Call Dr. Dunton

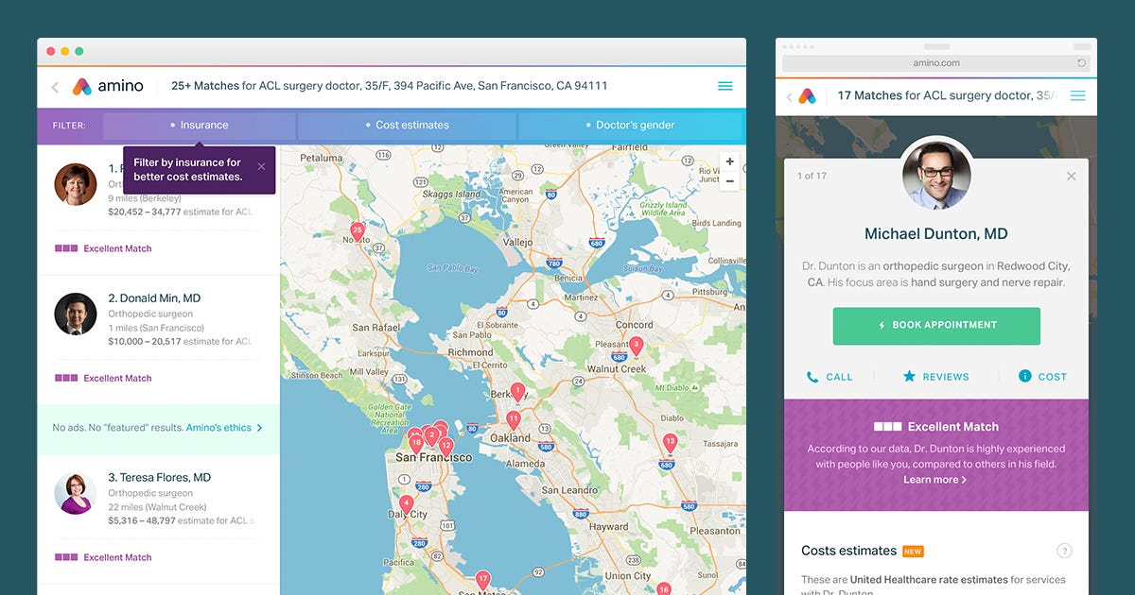click(829, 377)
